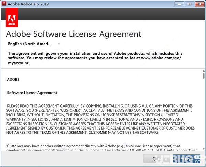Viewport: 206px width, 167px height.
Task: Maximize the Adobe RoboHelp 2019 window
Action: (x=189, y=4)
